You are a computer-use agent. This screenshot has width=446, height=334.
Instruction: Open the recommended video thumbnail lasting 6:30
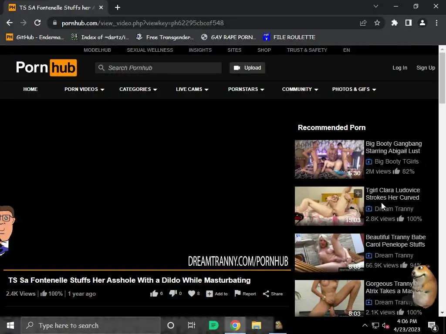pos(329,159)
